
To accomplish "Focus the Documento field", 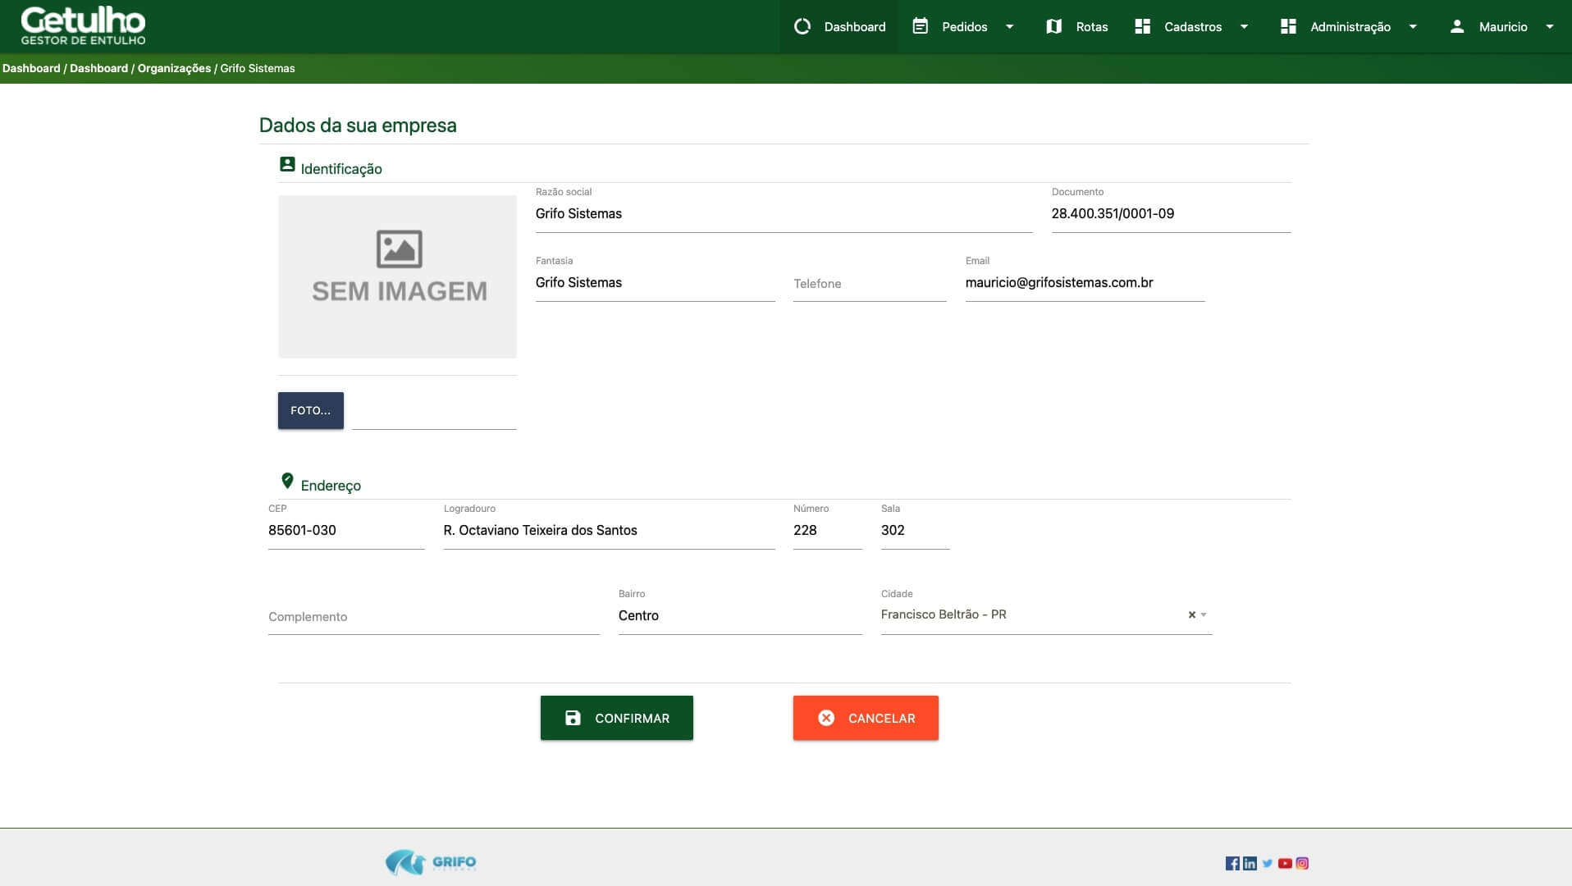I will tap(1171, 213).
